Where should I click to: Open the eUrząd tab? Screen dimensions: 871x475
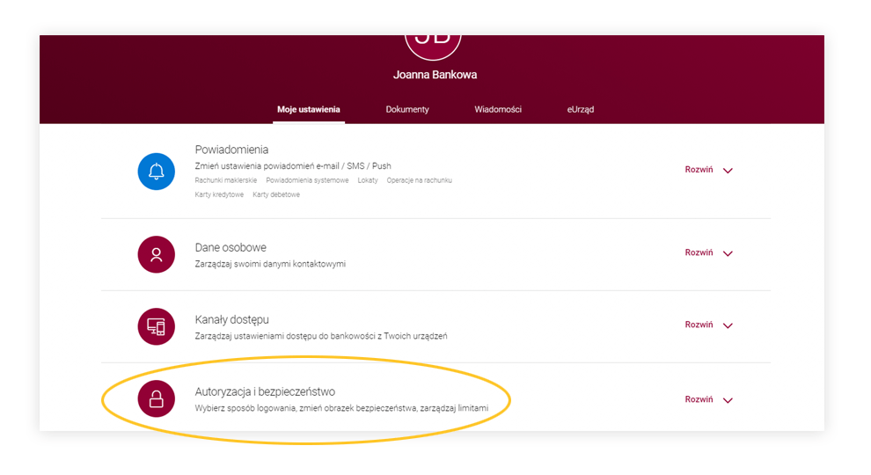tap(581, 110)
